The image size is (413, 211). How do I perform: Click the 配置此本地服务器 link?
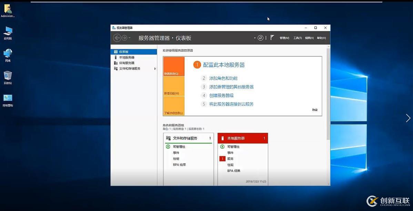[224, 65]
